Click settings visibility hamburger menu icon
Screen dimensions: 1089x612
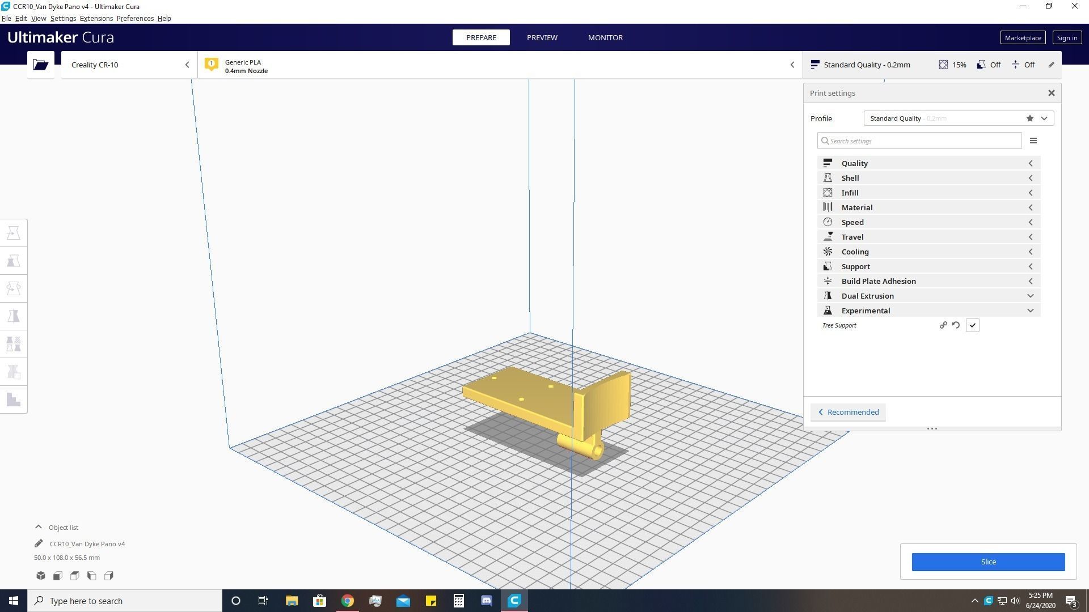pyautogui.click(x=1033, y=141)
